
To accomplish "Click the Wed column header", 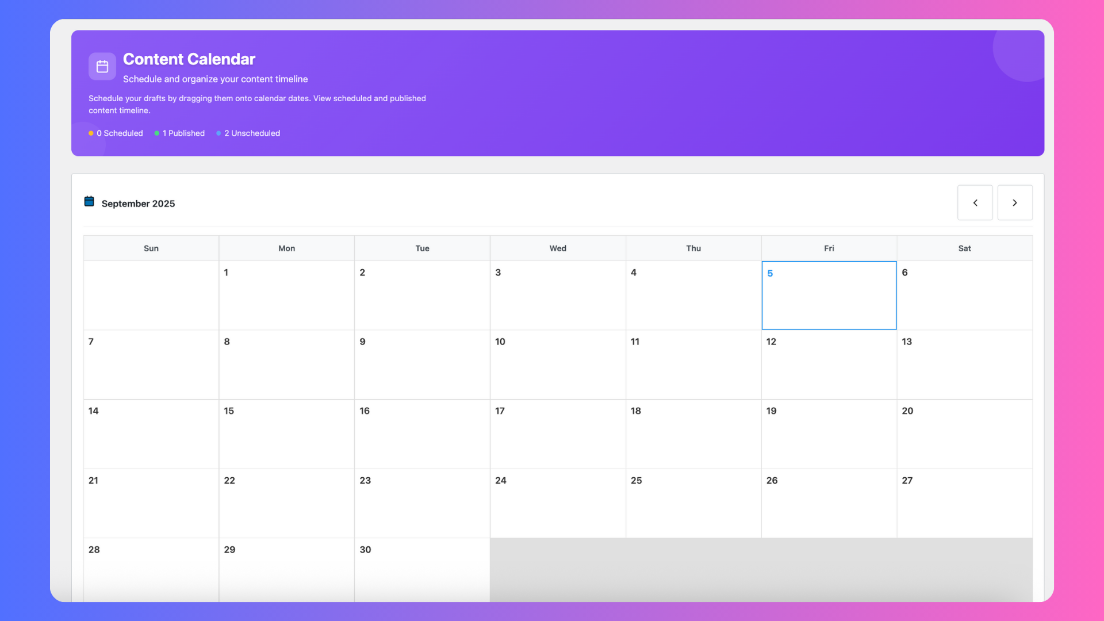I will point(557,248).
